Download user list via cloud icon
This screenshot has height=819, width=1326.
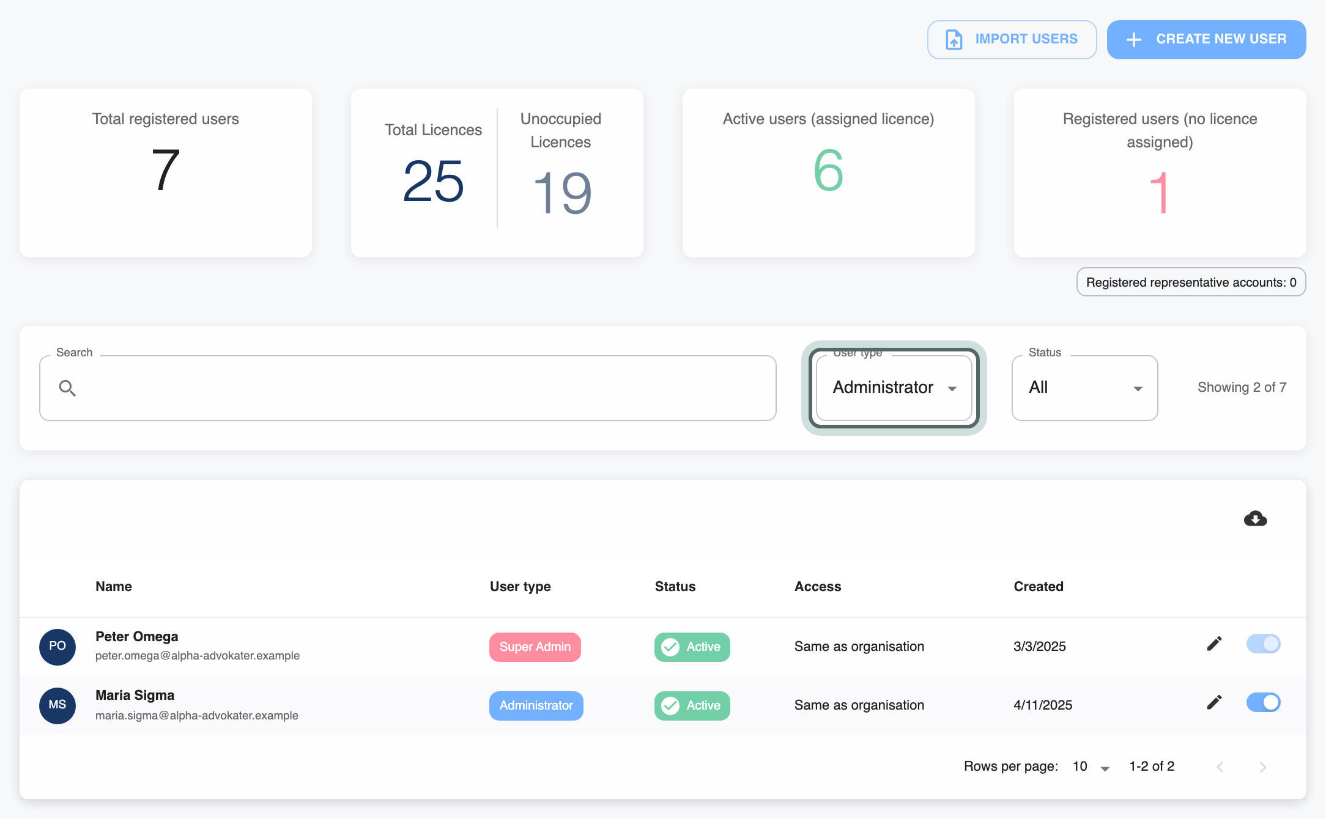click(x=1255, y=519)
